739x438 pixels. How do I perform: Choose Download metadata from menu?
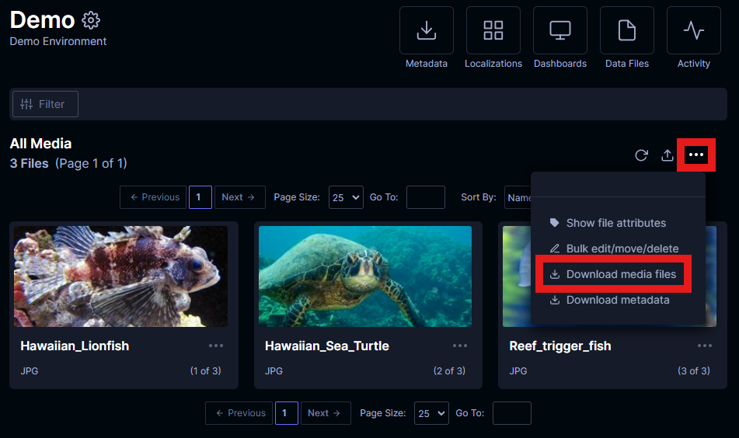pos(609,300)
